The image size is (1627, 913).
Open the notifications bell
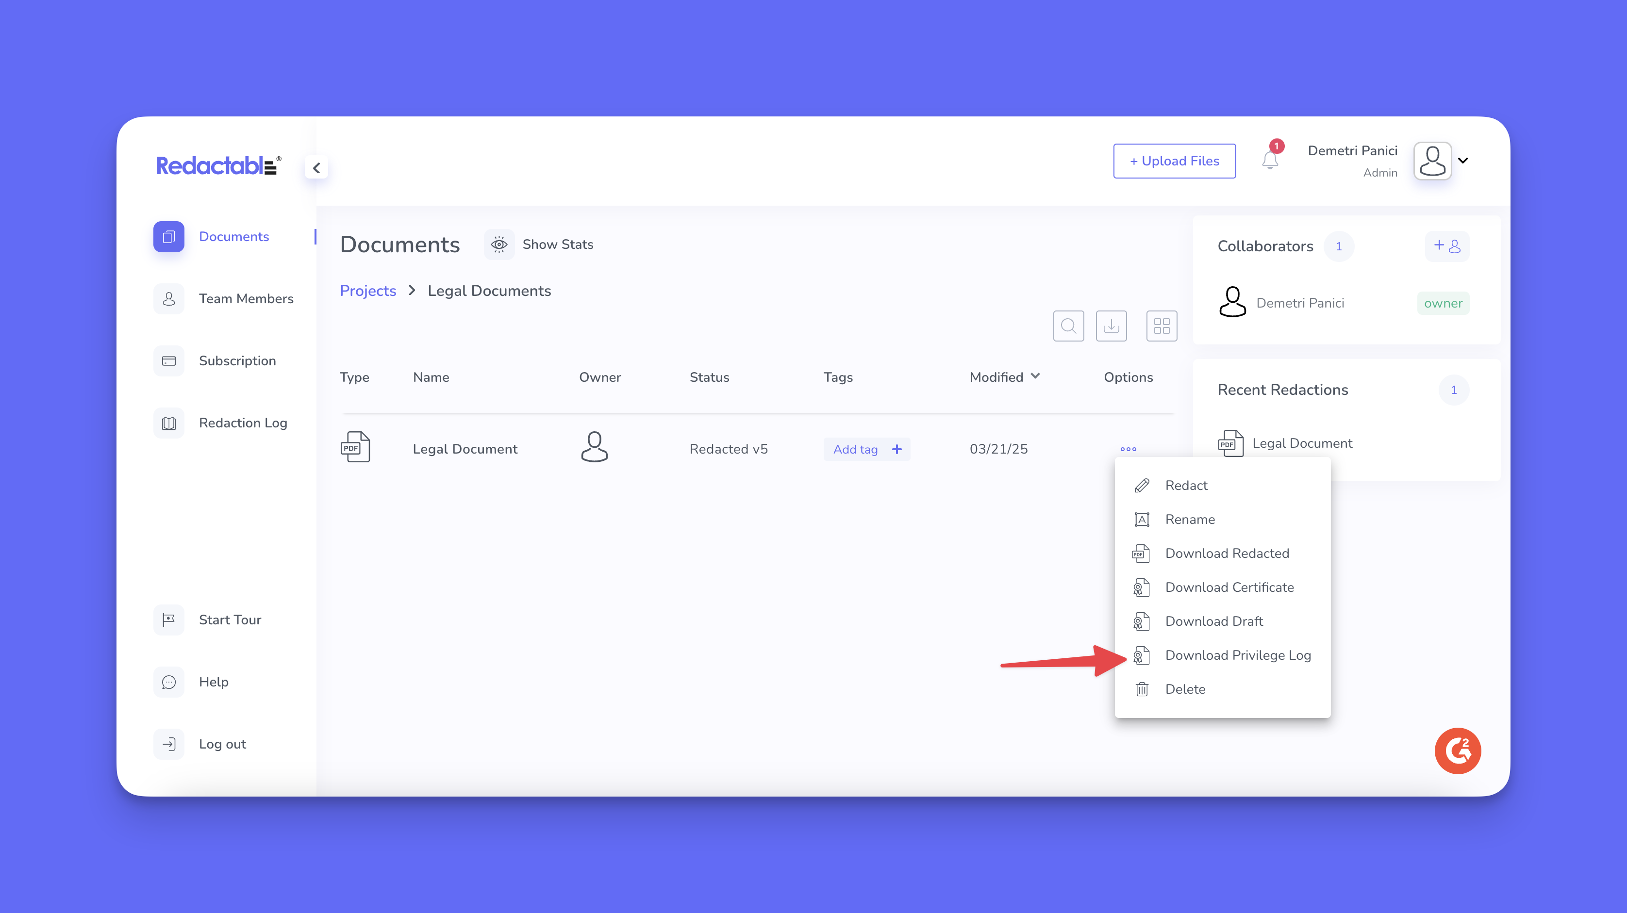point(1270,161)
